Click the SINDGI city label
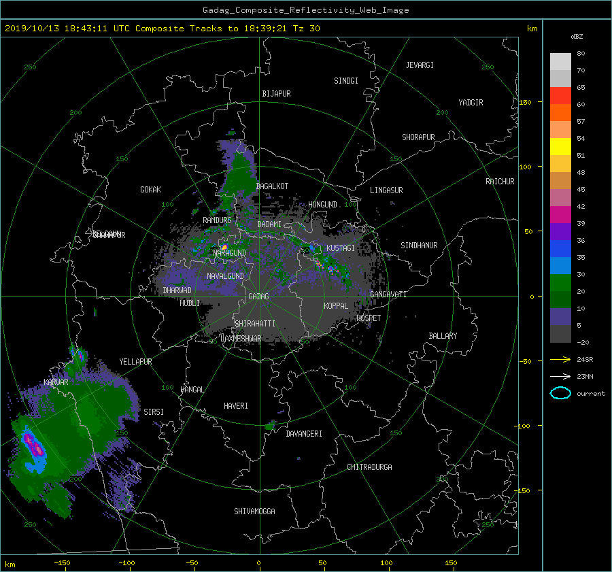 pyautogui.click(x=346, y=81)
